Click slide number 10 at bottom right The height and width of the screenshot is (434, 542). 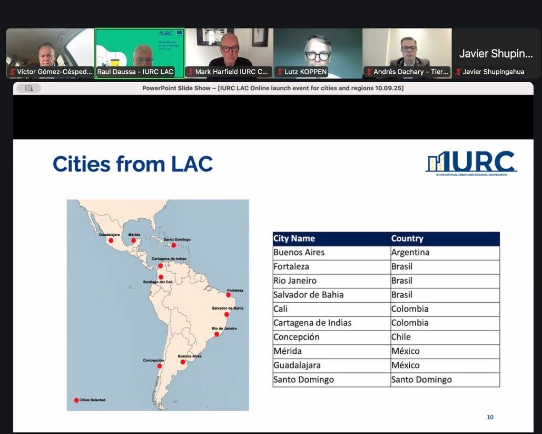(490, 417)
